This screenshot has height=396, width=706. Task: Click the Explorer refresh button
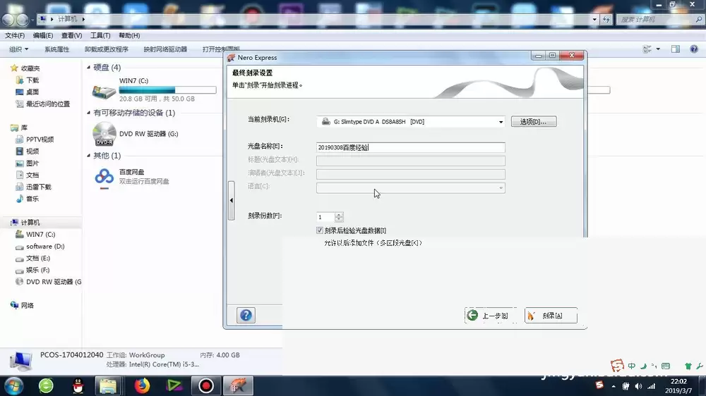pos(606,19)
